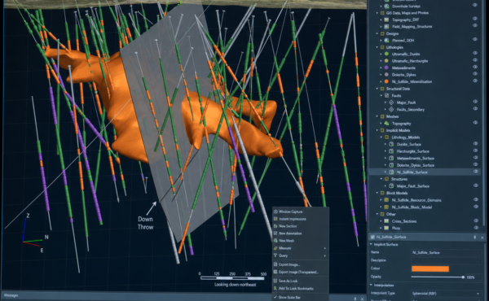This screenshot has width=489, height=301.
Task: Click the Major_Fault_Surface model icon
Action: [392, 185]
